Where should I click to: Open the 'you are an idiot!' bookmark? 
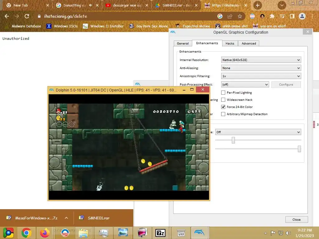coord(269,26)
